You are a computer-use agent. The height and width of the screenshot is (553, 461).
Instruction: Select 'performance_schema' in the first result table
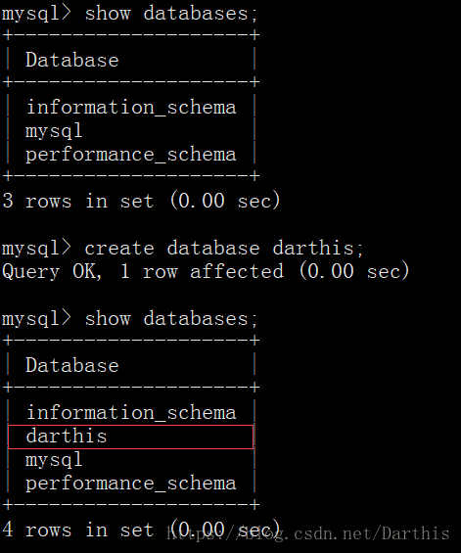tap(131, 155)
